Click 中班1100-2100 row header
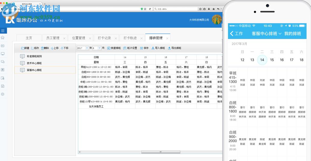 pyautogui.click(x=96, y=82)
